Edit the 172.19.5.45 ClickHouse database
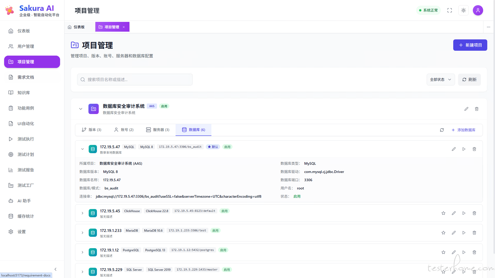The height and width of the screenshot is (278, 495). (453, 213)
